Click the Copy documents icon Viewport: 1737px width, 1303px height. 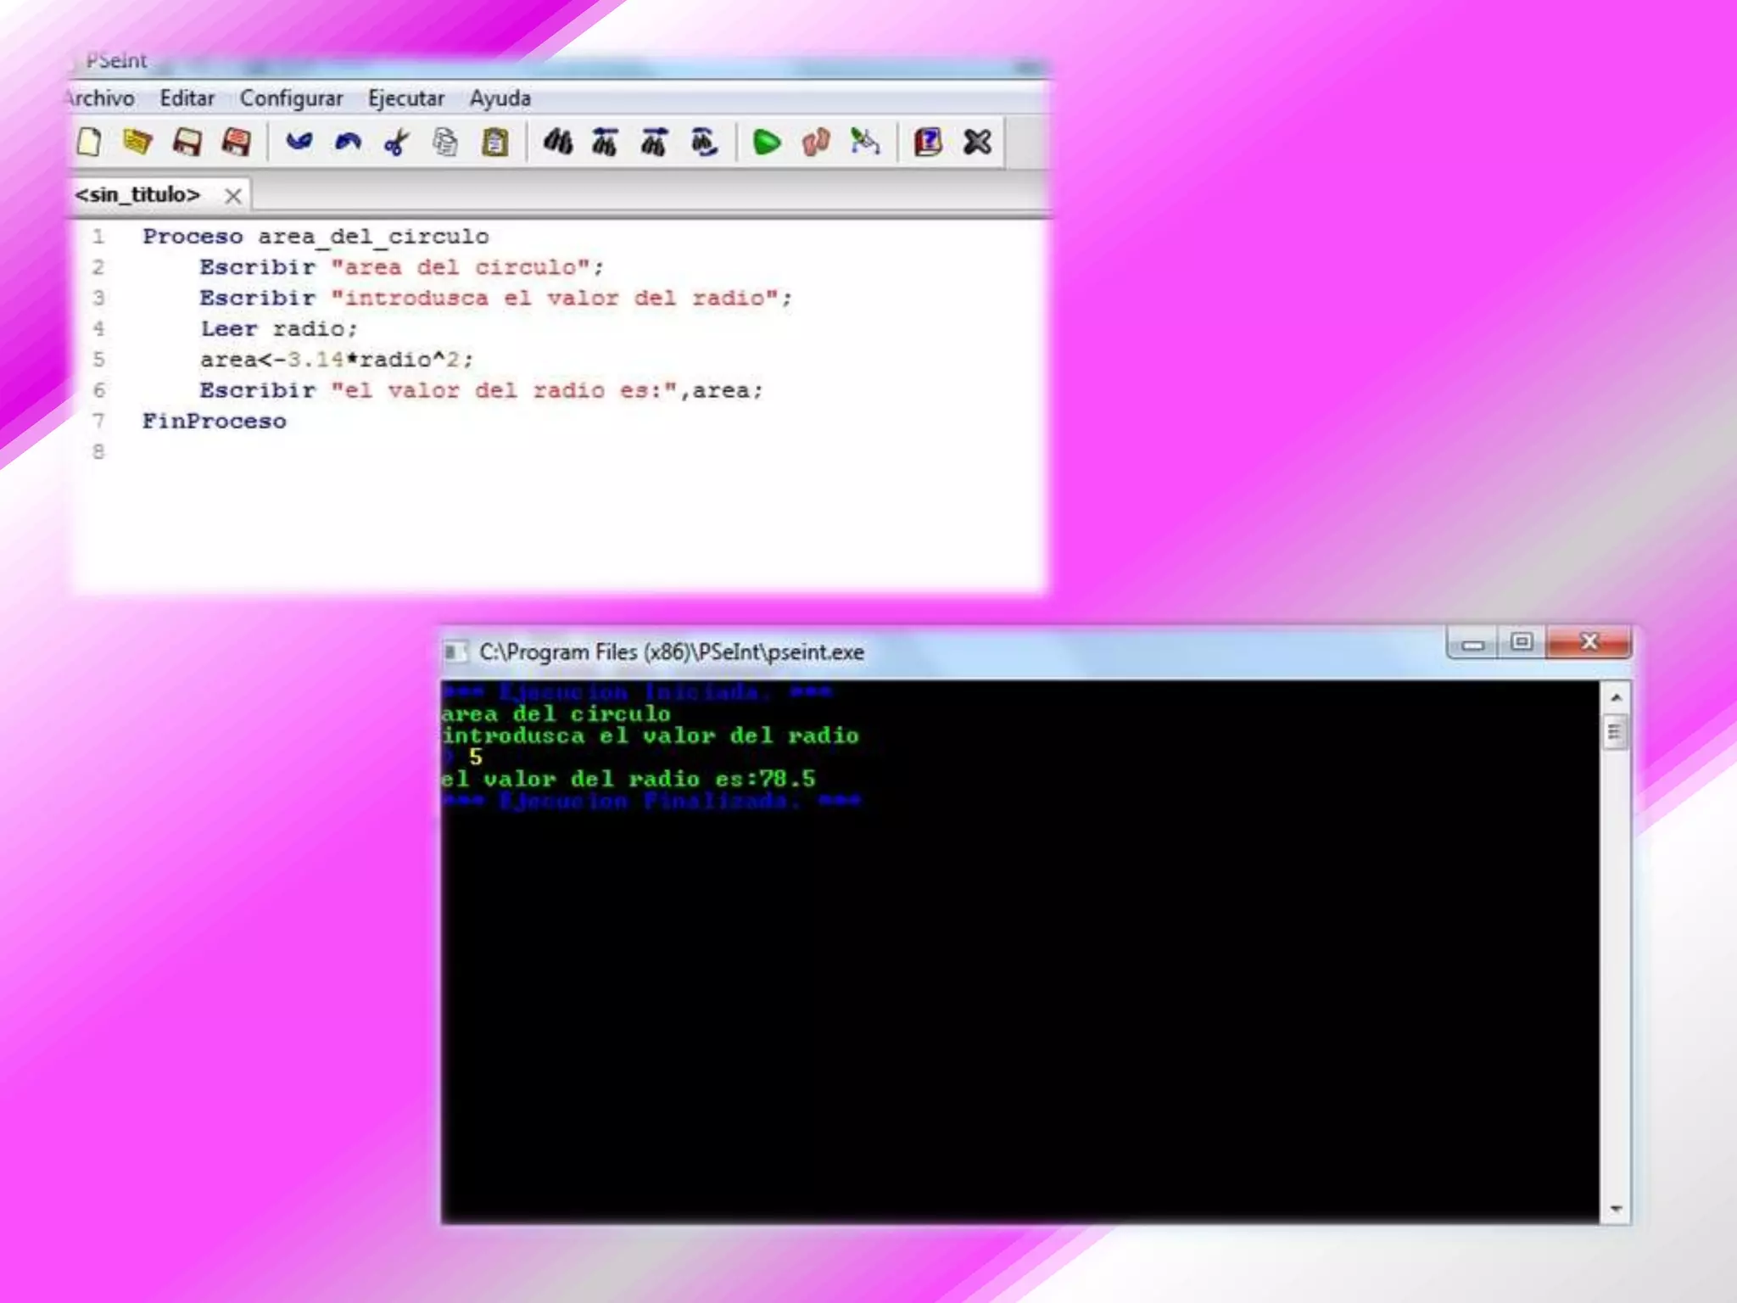(445, 142)
